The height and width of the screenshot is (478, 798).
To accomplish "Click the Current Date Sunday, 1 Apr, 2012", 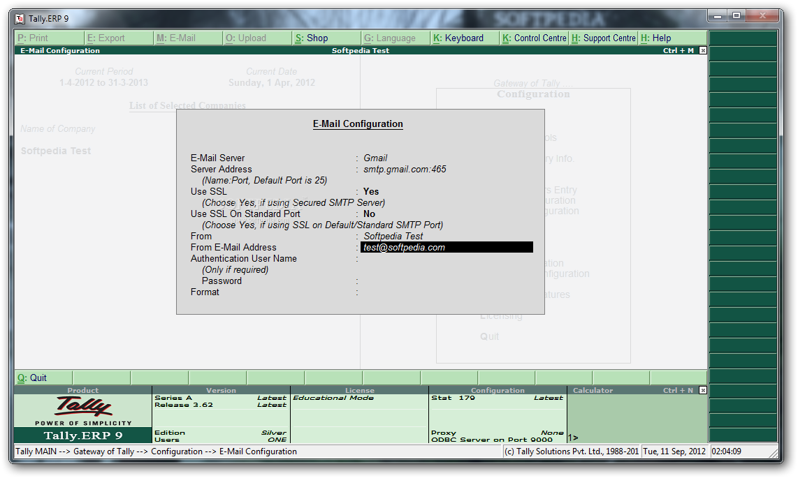I will 271,82.
